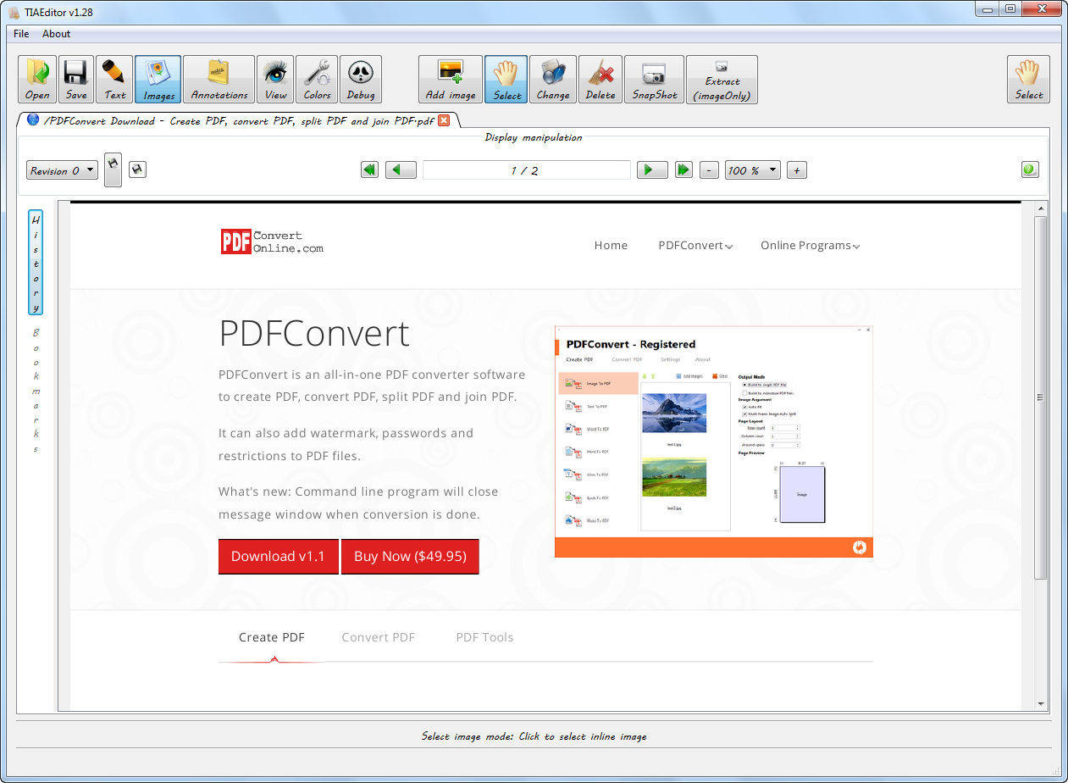Image resolution: width=1068 pixels, height=783 pixels.
Task: Click the green round icon at right of display bar
Action: (1030, 169)
